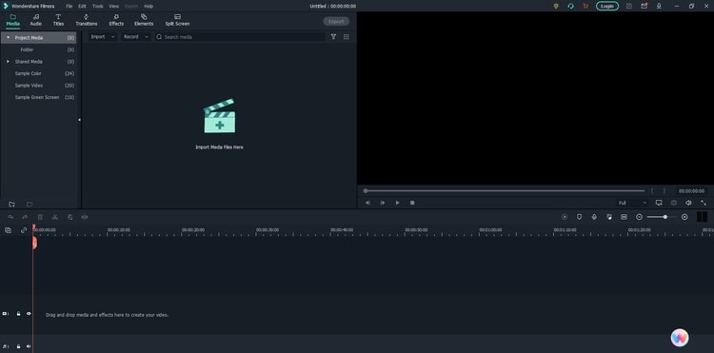Open the Help menu
The height and width of the screenshot is (353, 714).
149,7
